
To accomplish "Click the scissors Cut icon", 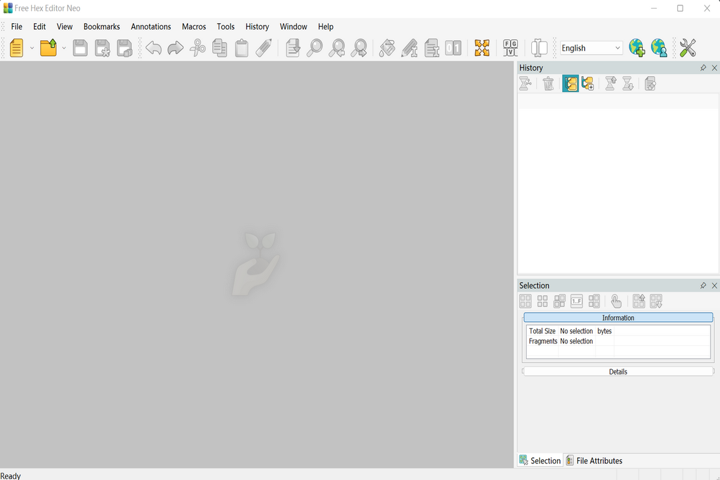I will tap(197, 48).
